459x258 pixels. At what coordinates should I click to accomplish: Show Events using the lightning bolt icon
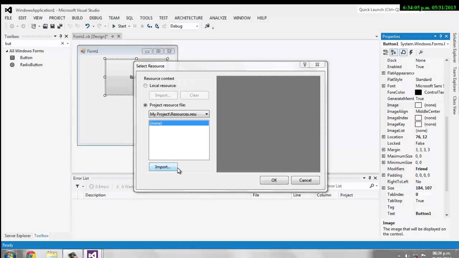coord(411,52)
